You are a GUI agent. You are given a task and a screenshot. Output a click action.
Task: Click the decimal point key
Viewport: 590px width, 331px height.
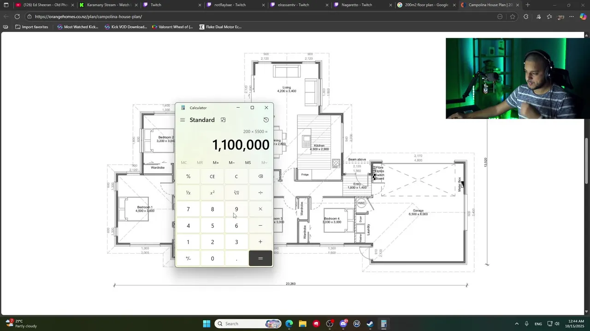coord(236,258)
